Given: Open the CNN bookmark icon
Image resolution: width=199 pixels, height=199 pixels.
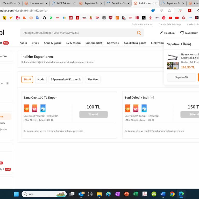Looking at the screenshot, I should (71, 18).
